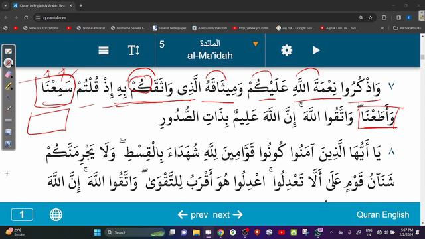Screen dimensions: 425x239
Task: Toggle the Chrome side panel
Action: (x=398, y=17)
